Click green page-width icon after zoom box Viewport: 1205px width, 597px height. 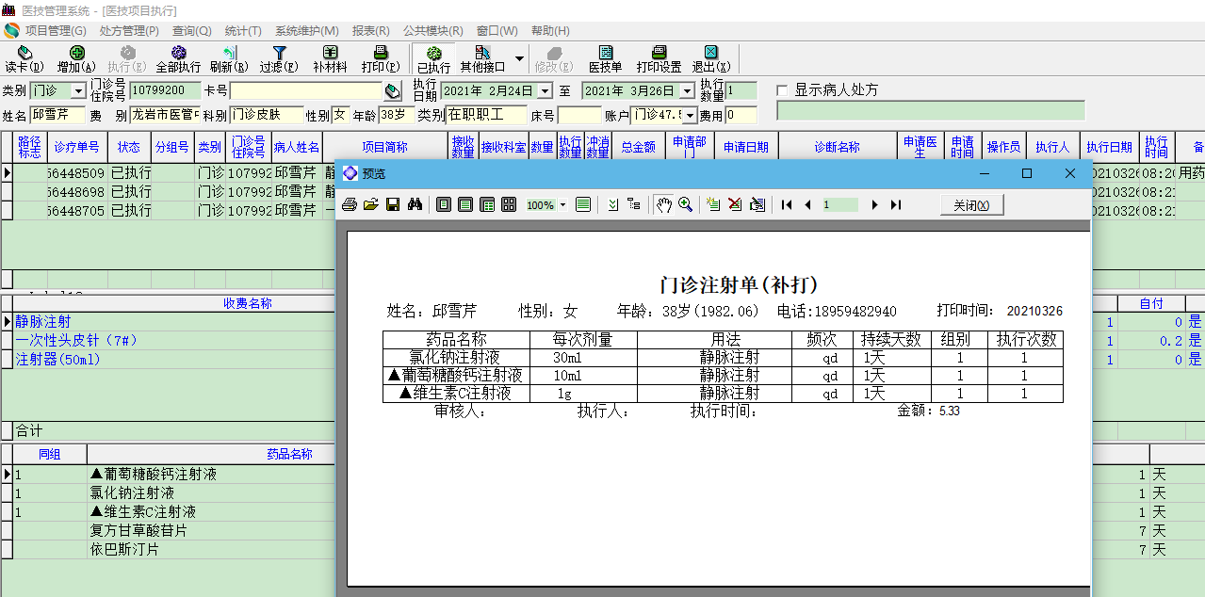(583, 204)
